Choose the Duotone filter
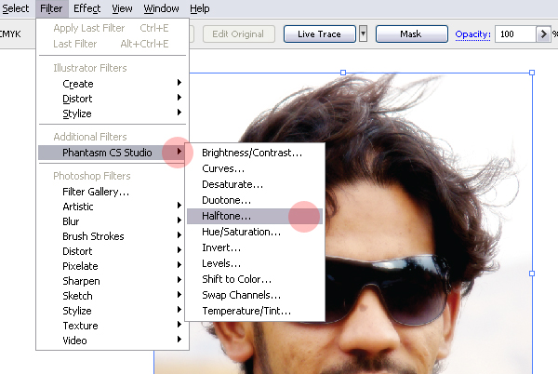This screenshot has width=558, height=374. [x=255, y=200]
